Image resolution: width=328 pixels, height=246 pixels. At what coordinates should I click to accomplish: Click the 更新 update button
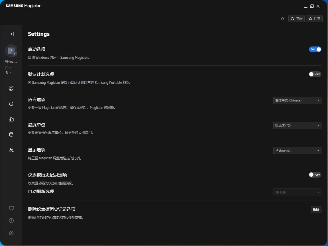296,19
